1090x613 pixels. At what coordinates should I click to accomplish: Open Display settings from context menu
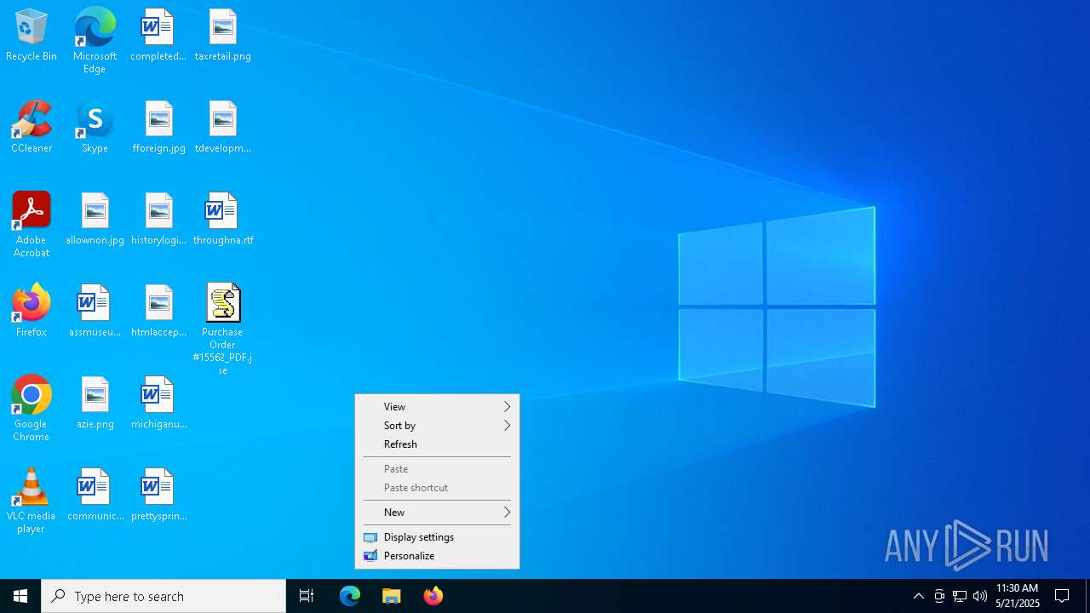437,537
